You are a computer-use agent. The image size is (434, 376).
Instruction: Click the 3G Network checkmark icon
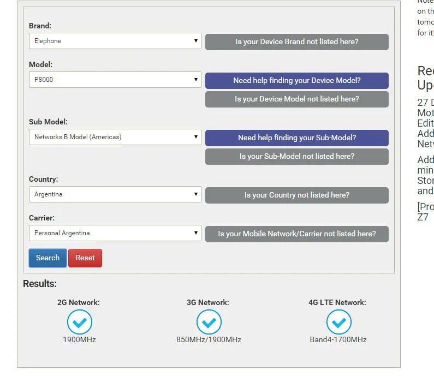tap(209, 323)
